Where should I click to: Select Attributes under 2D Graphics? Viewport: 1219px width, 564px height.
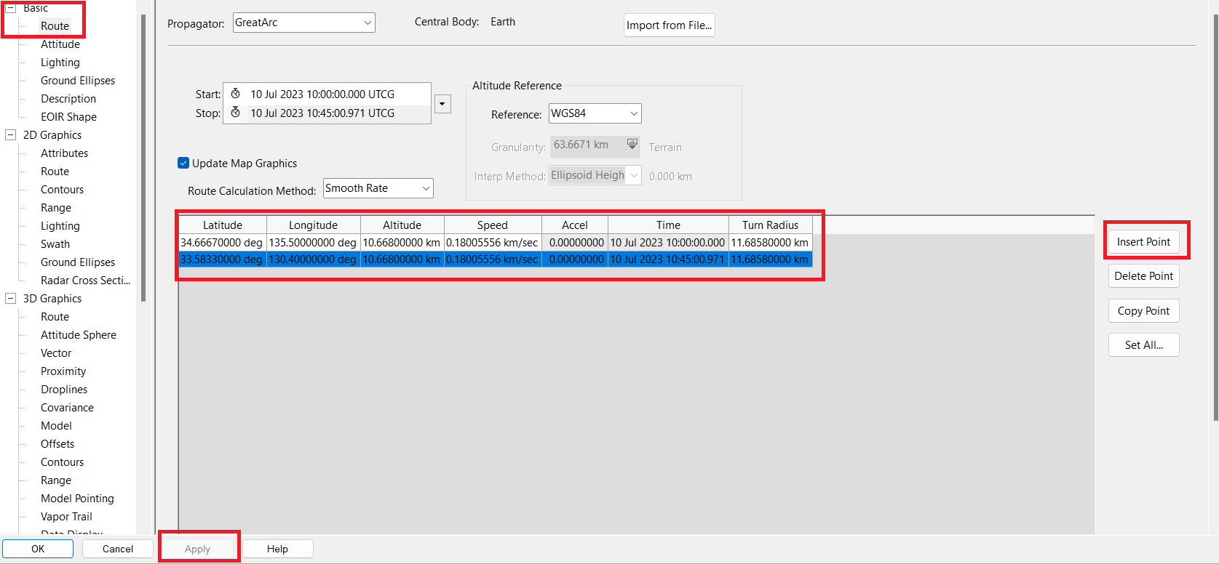(64, 153)
